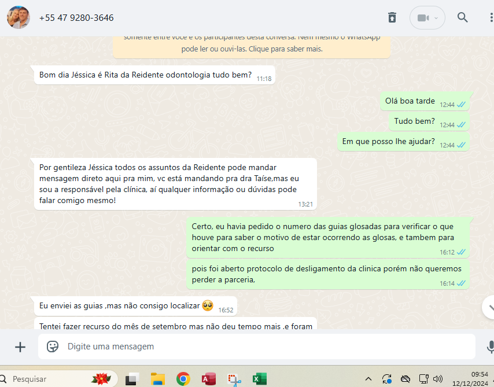Viewport: 494px width, 387px height.
Task: Switch to Google Chrome in the taskbar
Action: coord(183,379)
